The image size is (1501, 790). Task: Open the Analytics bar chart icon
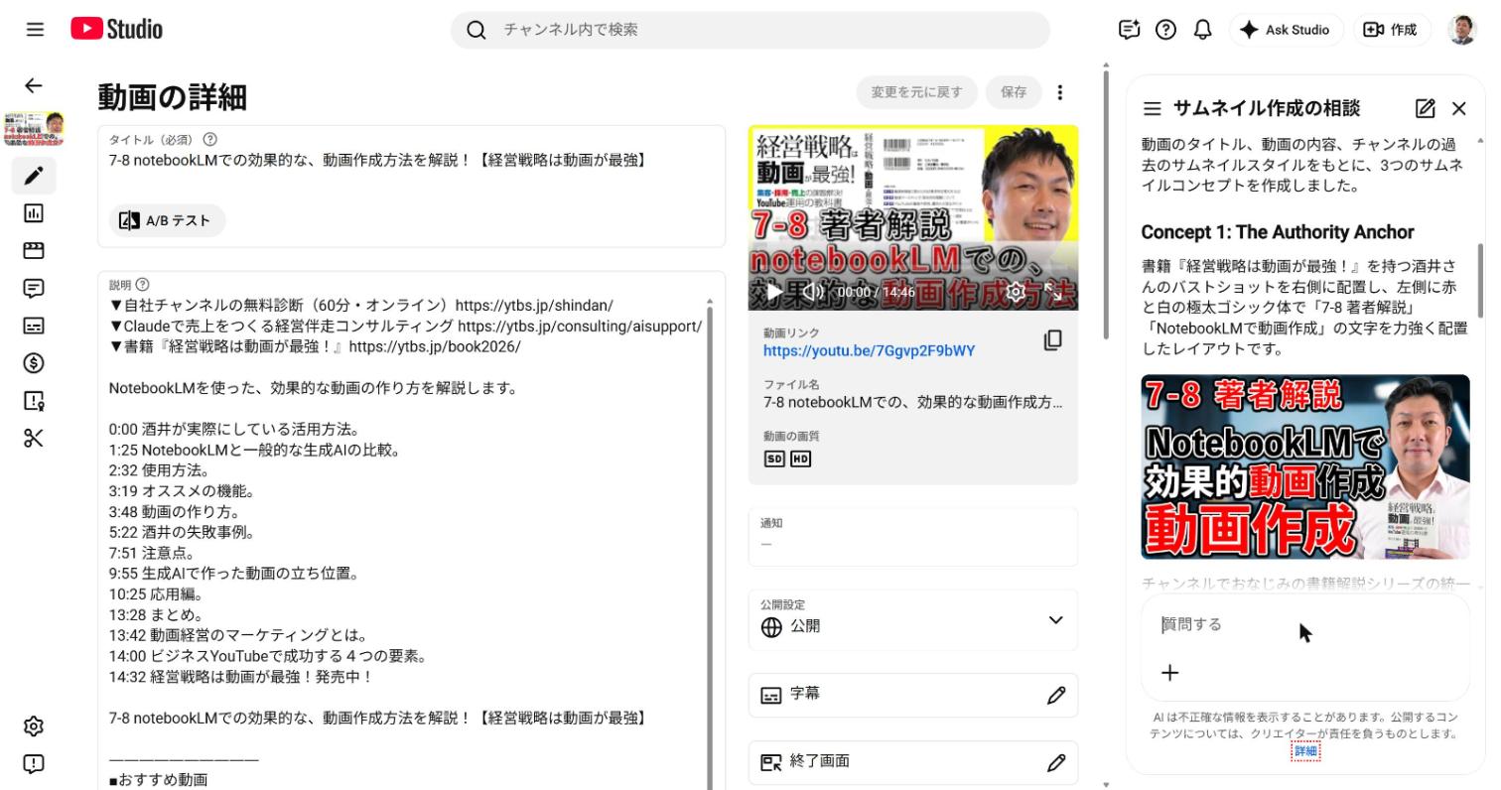tap(34, 213)
